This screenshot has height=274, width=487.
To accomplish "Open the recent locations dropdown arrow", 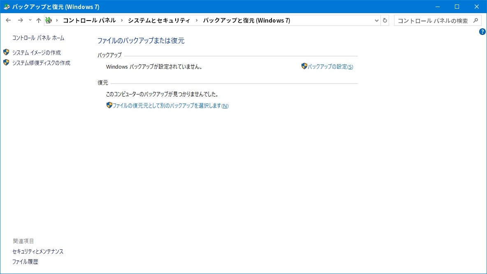I will coord(30,21).
